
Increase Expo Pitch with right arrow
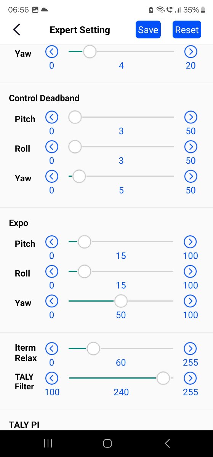(190, 242)
